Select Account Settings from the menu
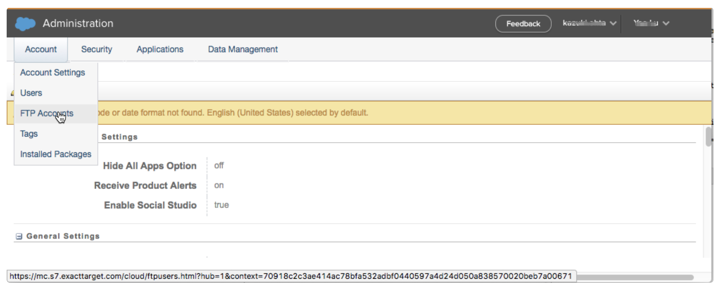 tap(52, 73)
